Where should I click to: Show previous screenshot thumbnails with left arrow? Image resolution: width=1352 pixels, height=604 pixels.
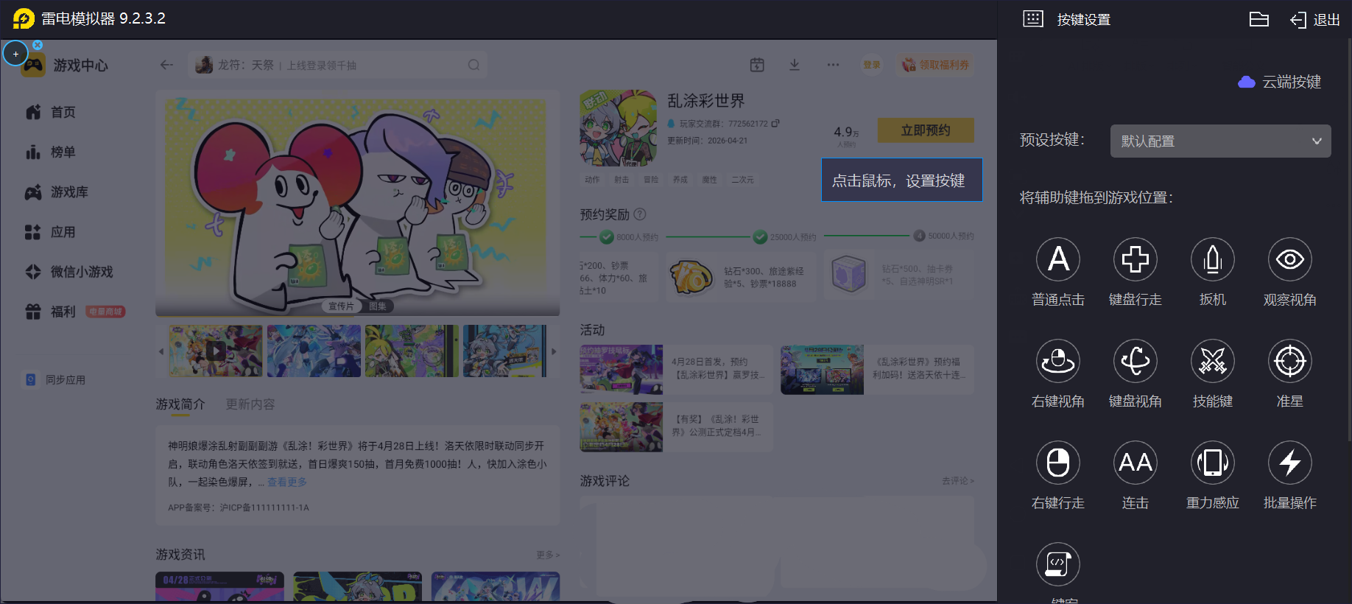click(x=161, y=351)
